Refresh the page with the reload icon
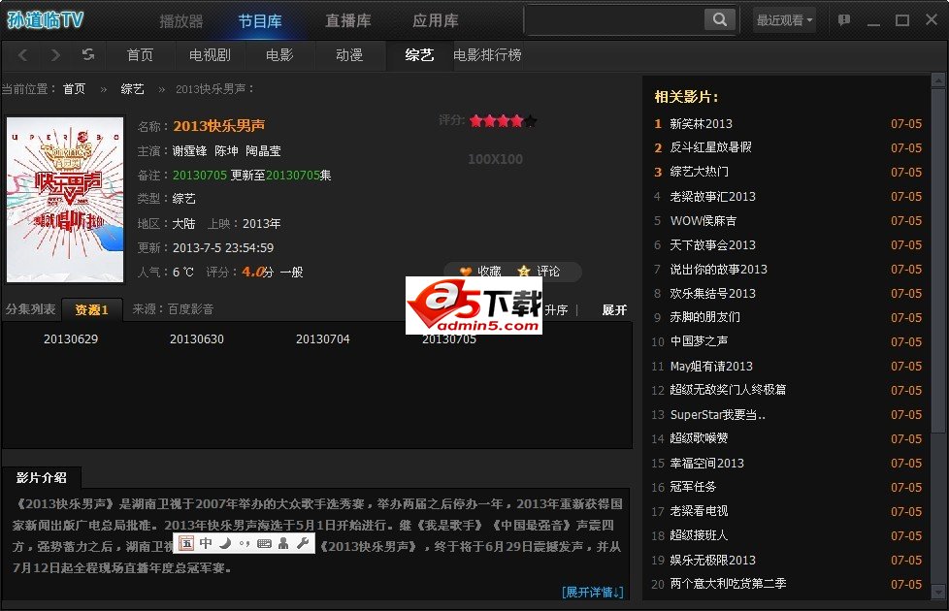Screen dimensions: 949x611 click(x=88, y=55)
